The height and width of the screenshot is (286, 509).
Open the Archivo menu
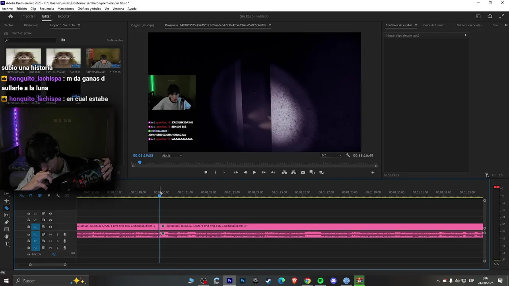tap(7, 9)
